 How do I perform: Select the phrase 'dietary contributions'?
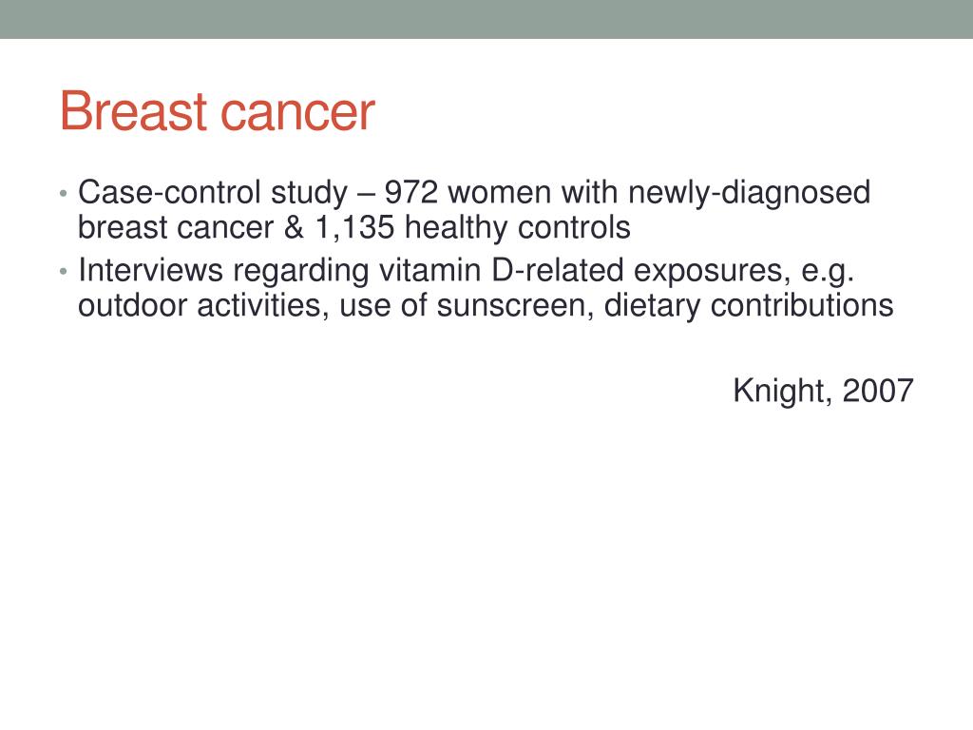pyautogui.click(x=749, y=306)
